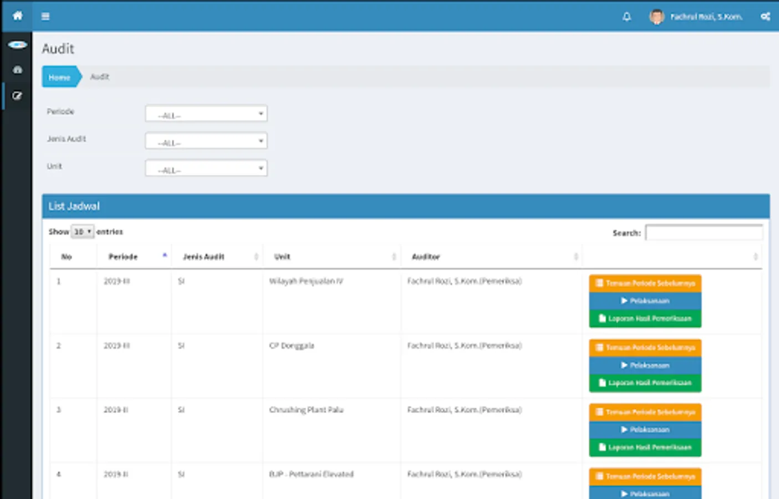Click the sort arrows of the unlabeled actions column
Viewport: 779px width, 499px height.
pos(755,257)
